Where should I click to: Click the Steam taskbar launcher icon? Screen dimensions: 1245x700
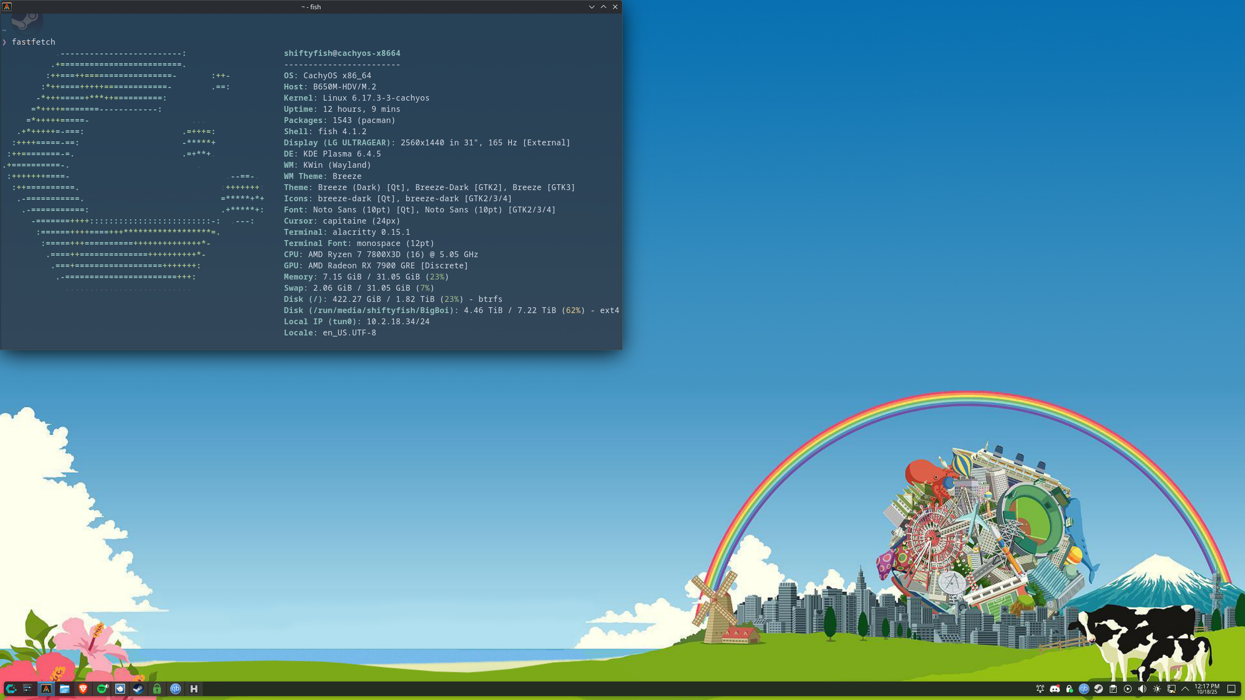click(139, 689)
